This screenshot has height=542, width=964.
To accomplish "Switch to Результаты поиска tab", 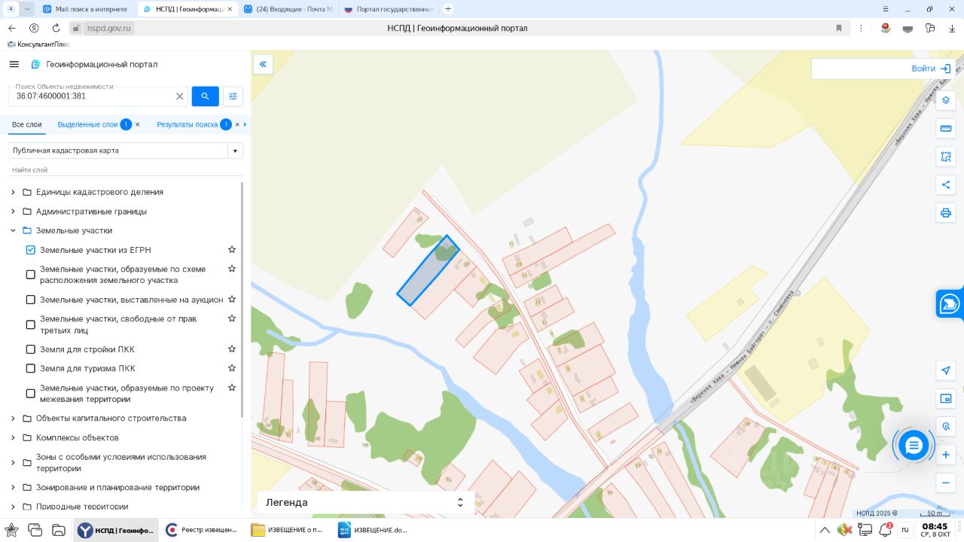I will [187, 125].
